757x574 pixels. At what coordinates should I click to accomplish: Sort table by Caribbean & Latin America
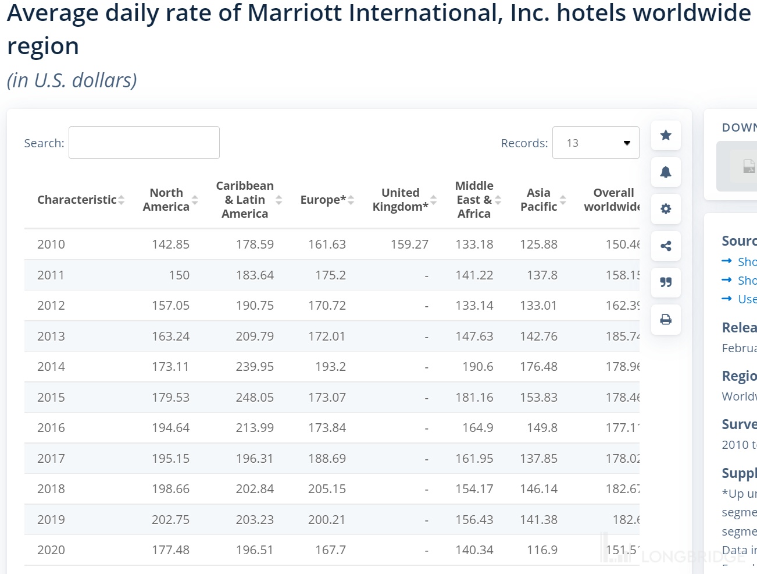pyautogui.click(x=278, y=200)
